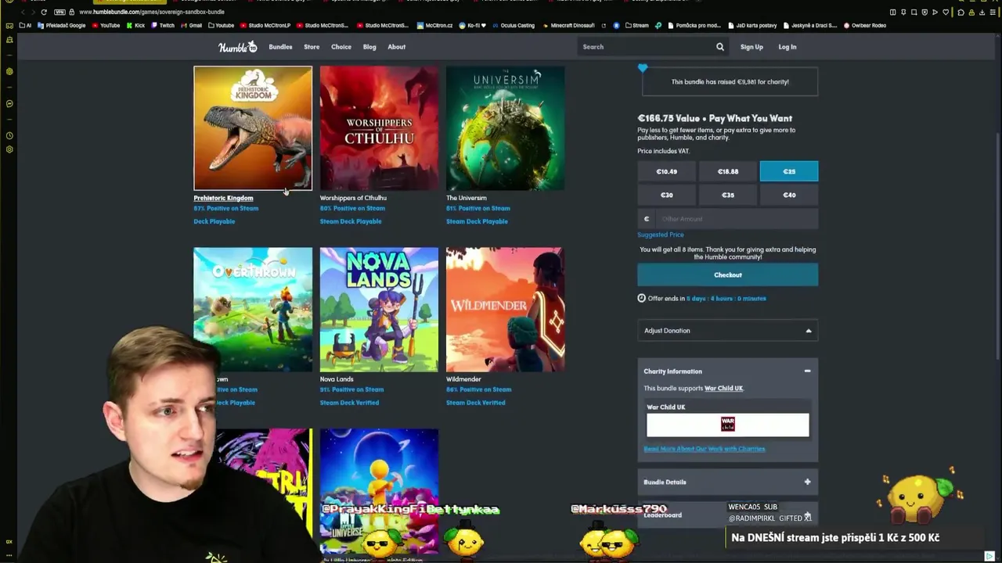Open the Worshippers of Cthulhu cover image
The height and width of the screenshot is (563, 1002).
click(379, 128)
